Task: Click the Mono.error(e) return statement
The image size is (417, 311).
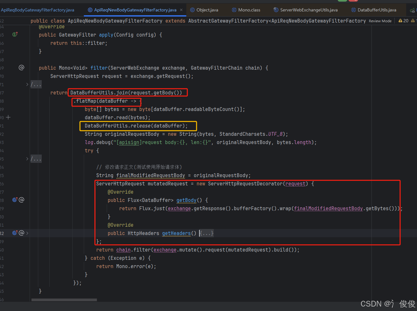Action: (x=126, y=266)
